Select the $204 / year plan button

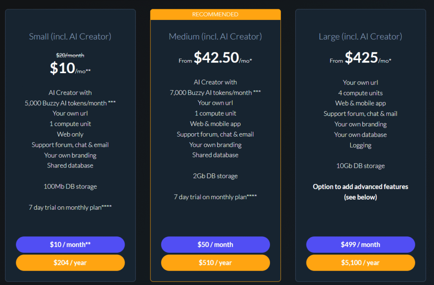click(70, 263)
